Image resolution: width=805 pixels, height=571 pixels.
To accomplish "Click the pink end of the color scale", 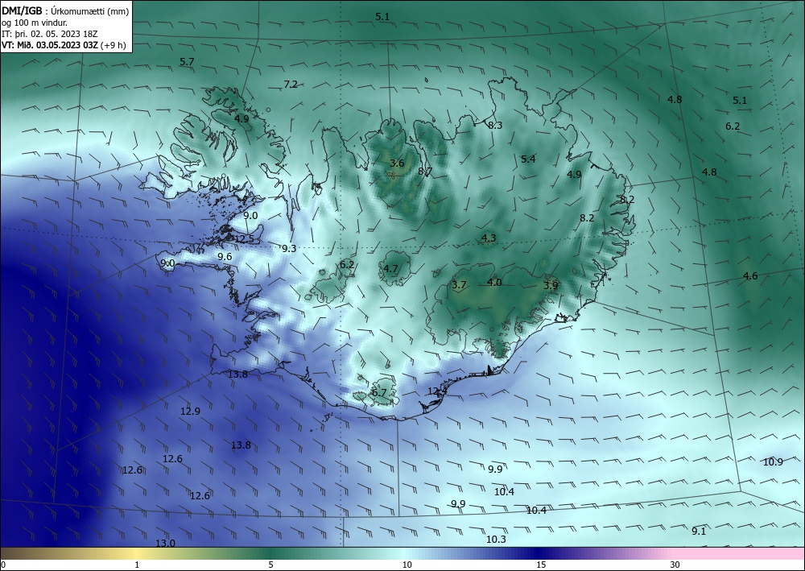I will [739, 553].
